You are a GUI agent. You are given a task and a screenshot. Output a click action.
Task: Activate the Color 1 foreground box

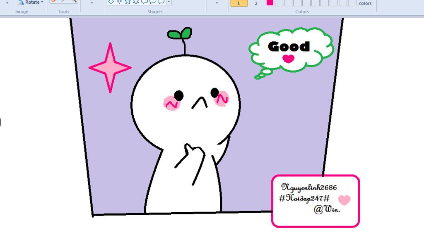click(239, 3)
